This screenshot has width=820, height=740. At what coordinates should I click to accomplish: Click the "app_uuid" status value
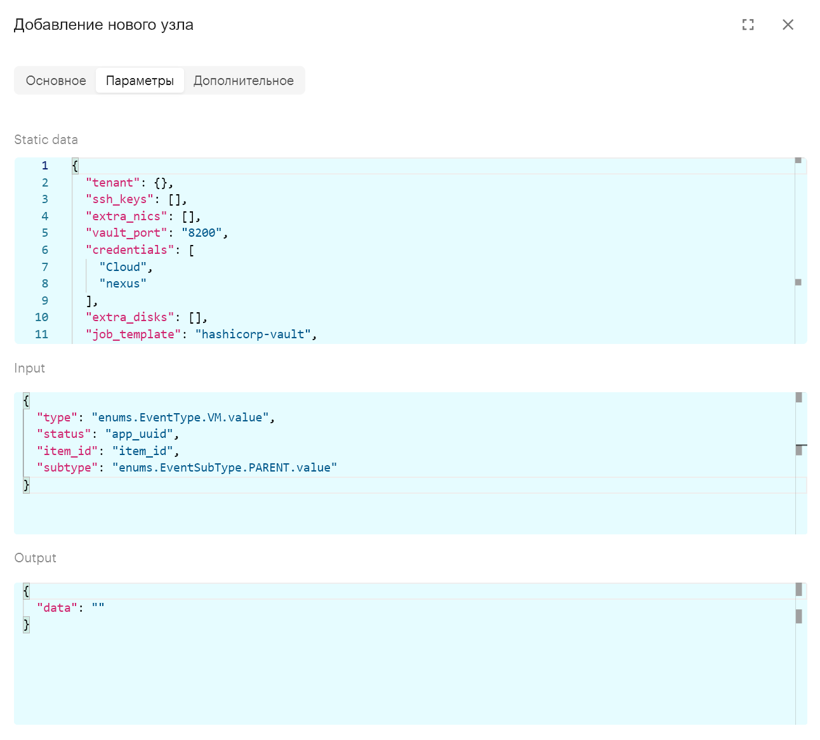(139, 434)
